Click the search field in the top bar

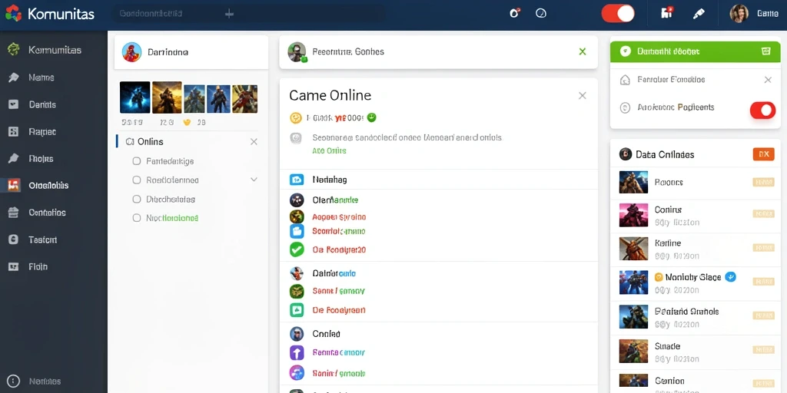250,14
